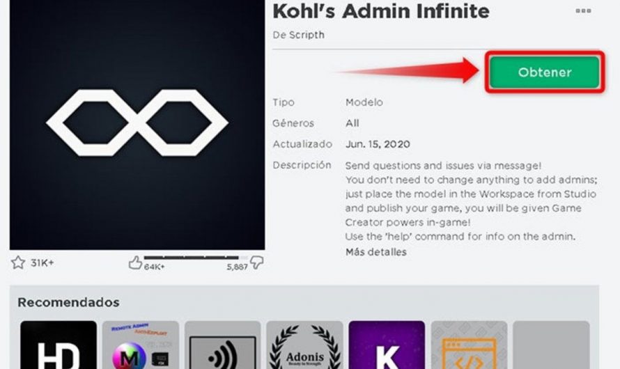
Task: Open the orange code window recommended item
Action: [469, 345]
